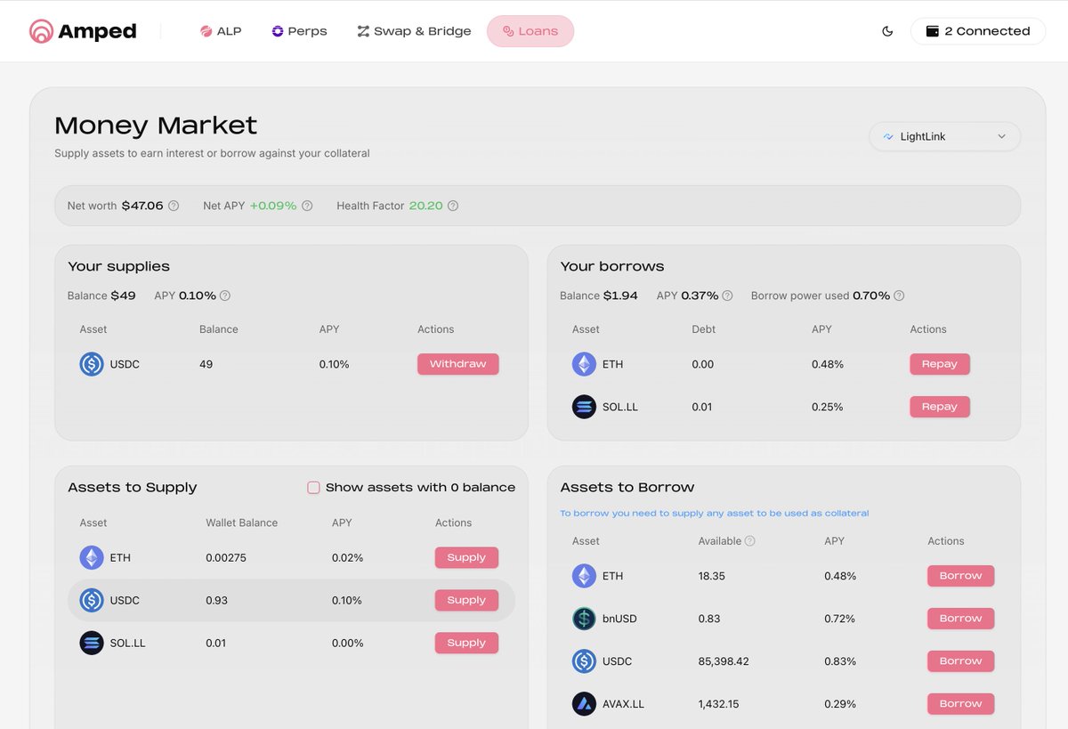The width and height of the screenshot is (1068, 729).
Task: Click ETH icon in Assets to Borrow
Action: [584, 576]
